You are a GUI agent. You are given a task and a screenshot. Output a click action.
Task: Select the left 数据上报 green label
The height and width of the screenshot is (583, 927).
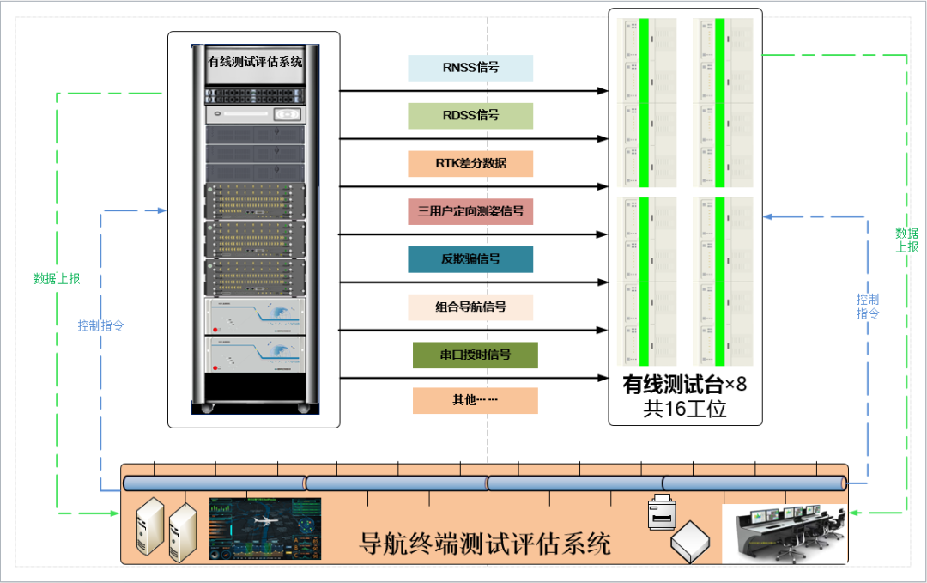tap(57, 278)
